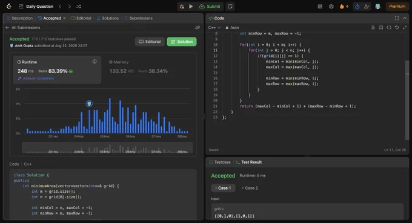
Task: Click the green Solution button
Action: [x=182, y=42]
